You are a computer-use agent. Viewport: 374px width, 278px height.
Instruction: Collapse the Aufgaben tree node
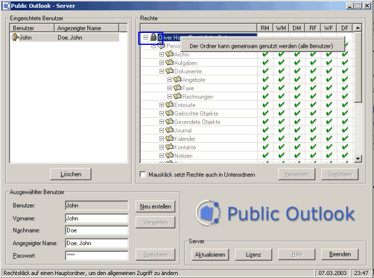[162, 63]
